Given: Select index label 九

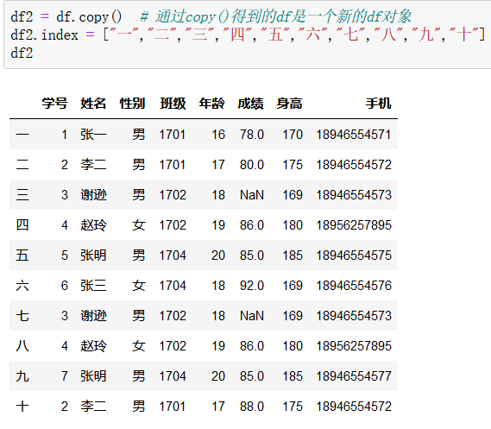Looking at the screenshot, I should (x=22, y=375).
